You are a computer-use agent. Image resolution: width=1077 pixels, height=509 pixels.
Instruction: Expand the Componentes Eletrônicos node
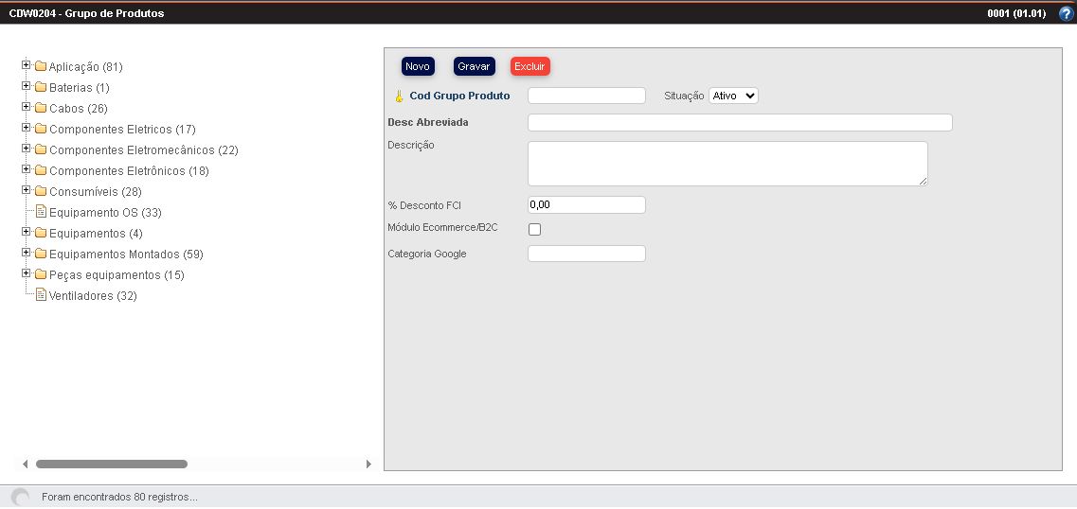pos(27,169)
